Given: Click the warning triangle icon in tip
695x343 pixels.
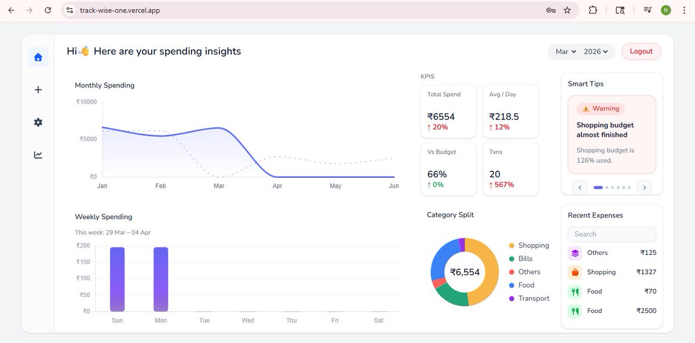Looking at the screenshot, I should 586,108.
